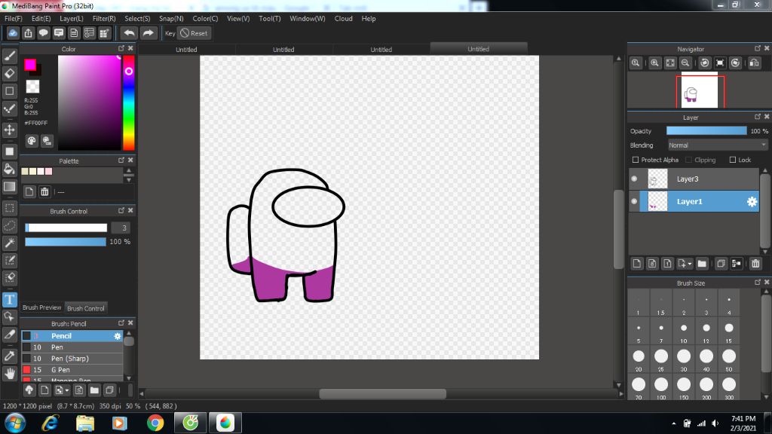Select the Pen (Sharp) brush
The width and height of the screenshot is (772, 434).
tap(72, 359)
